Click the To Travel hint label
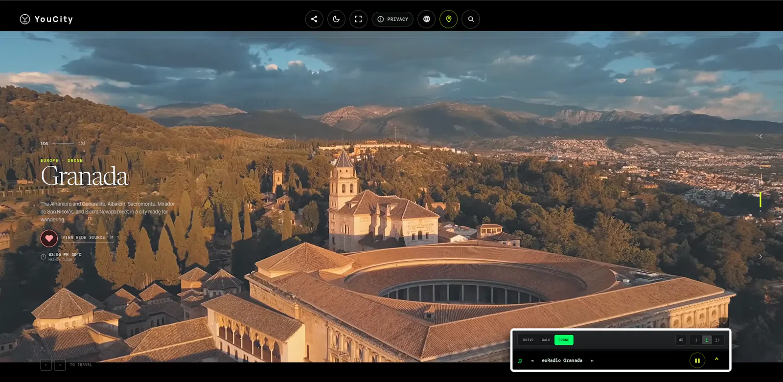Image resolution: width=783 pixels, height=382 pixels. pyautogui.click(x=81, y=365)
